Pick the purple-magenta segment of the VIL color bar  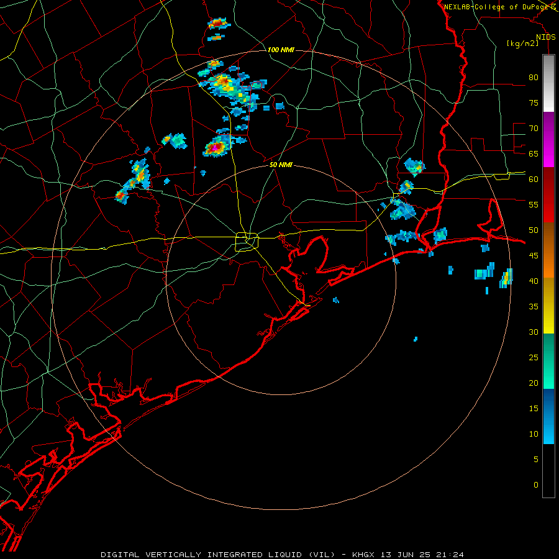pos(548,139)
